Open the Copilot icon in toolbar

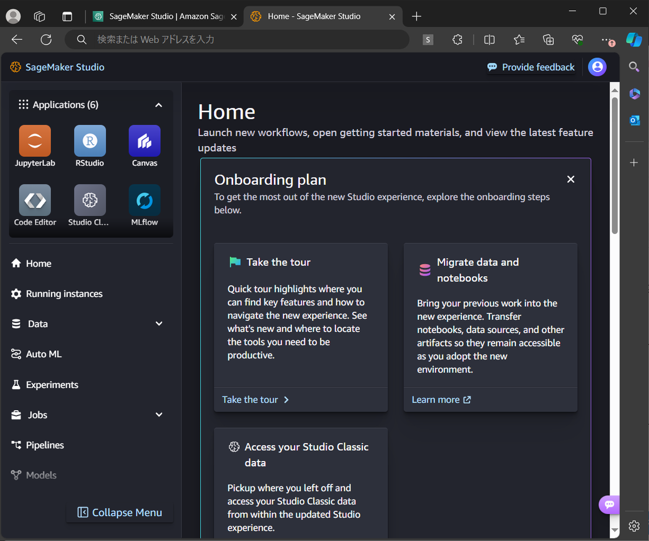pyautogui.click(x=634, y=39)
